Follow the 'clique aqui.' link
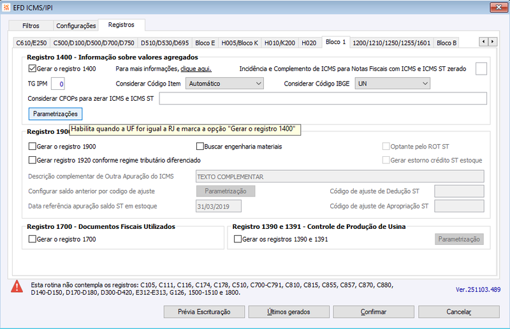 point(196,69)
